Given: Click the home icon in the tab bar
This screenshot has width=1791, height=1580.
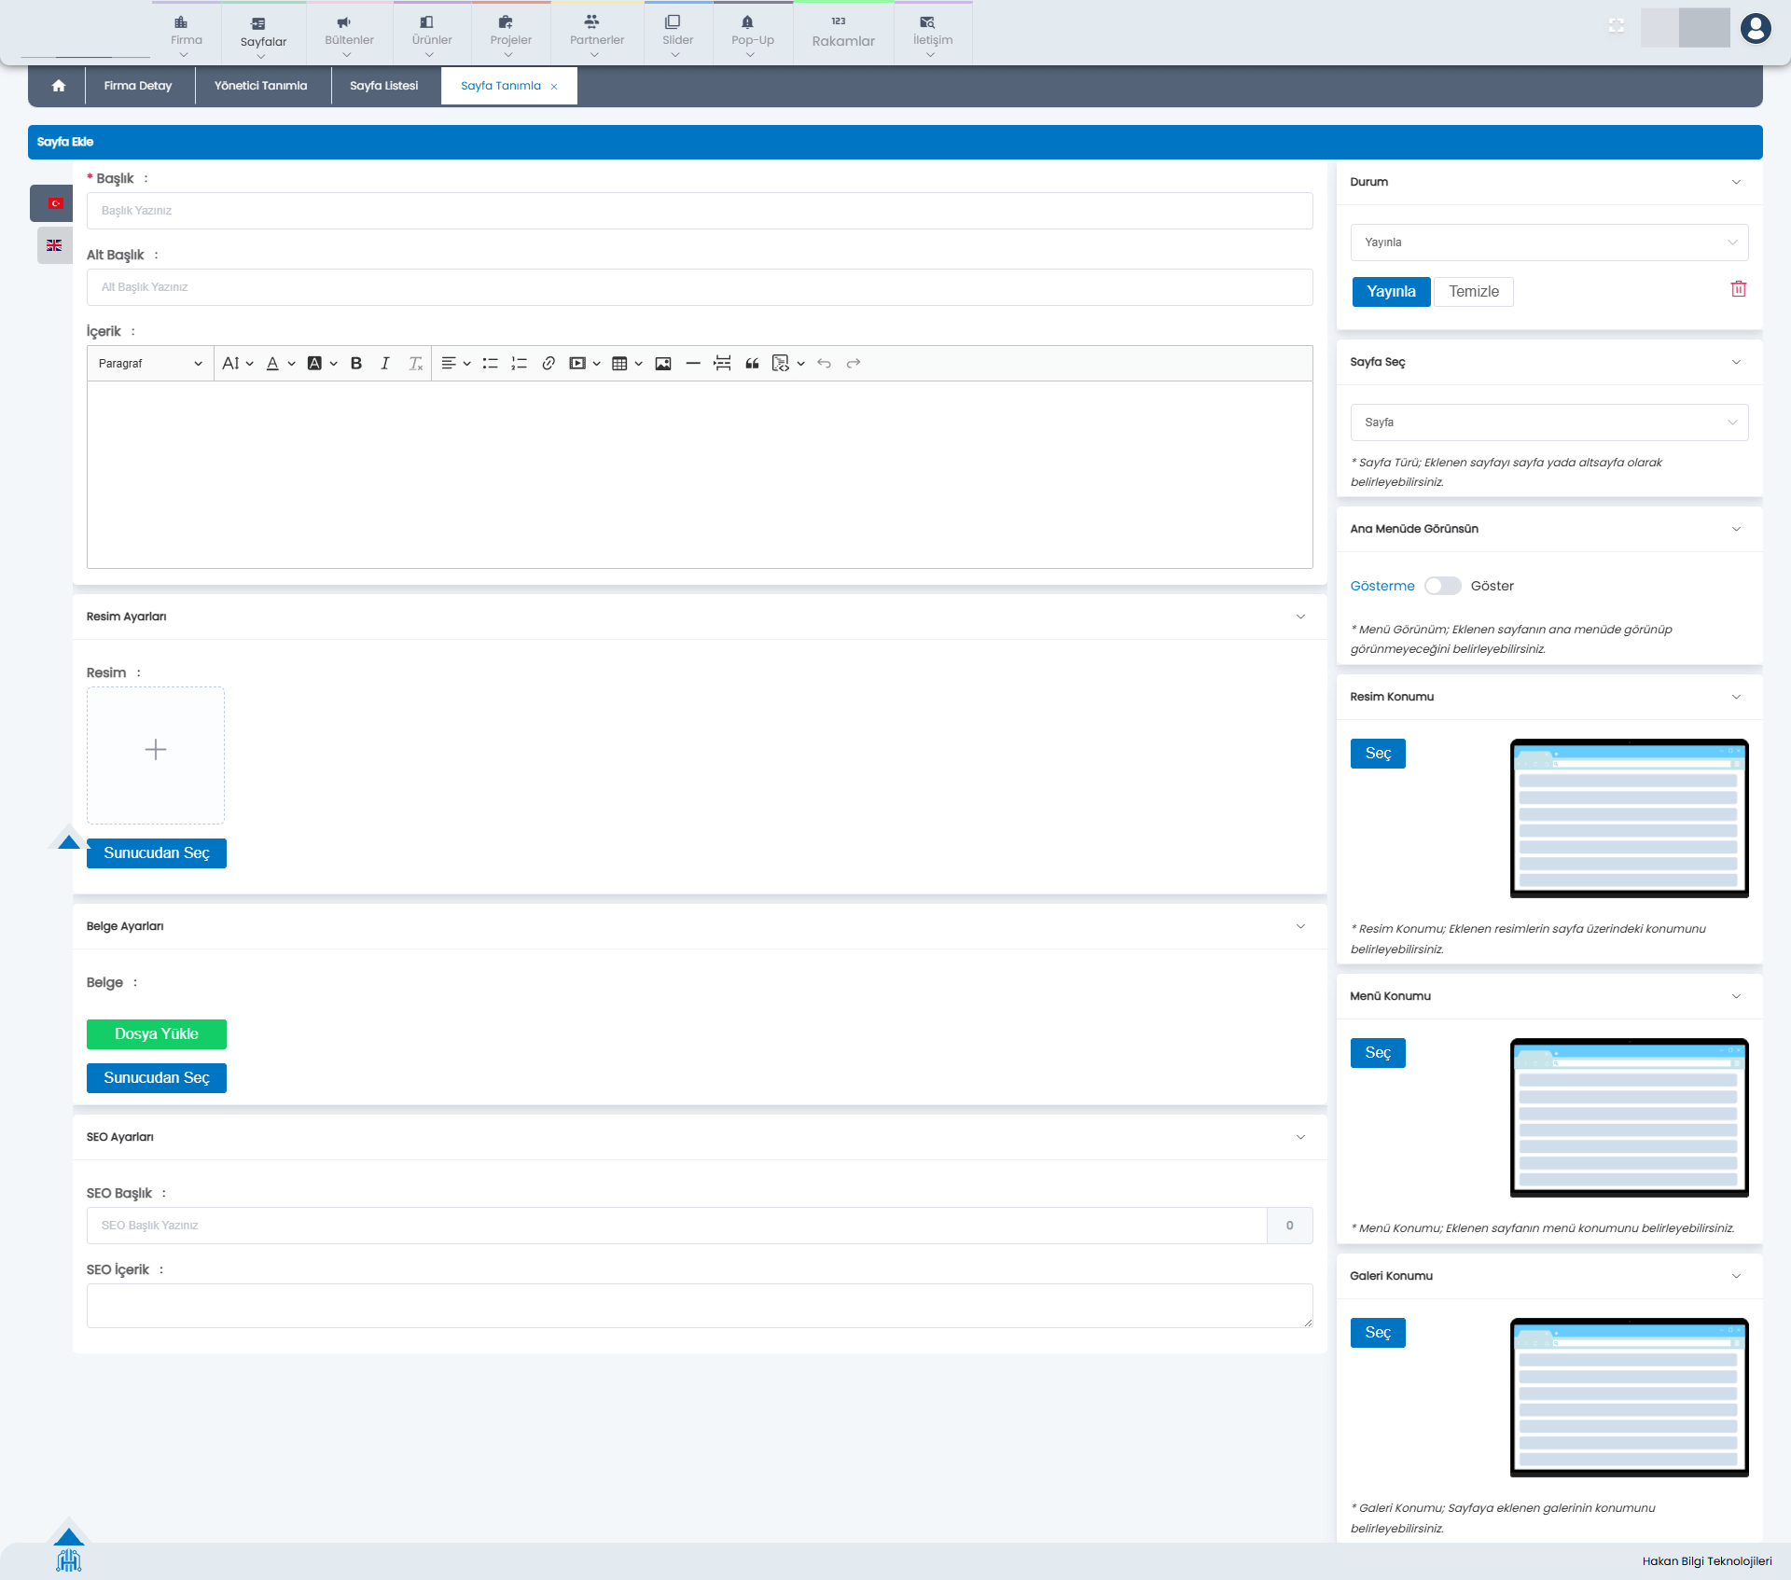Looking at the screenshot, I should (59, 86).
